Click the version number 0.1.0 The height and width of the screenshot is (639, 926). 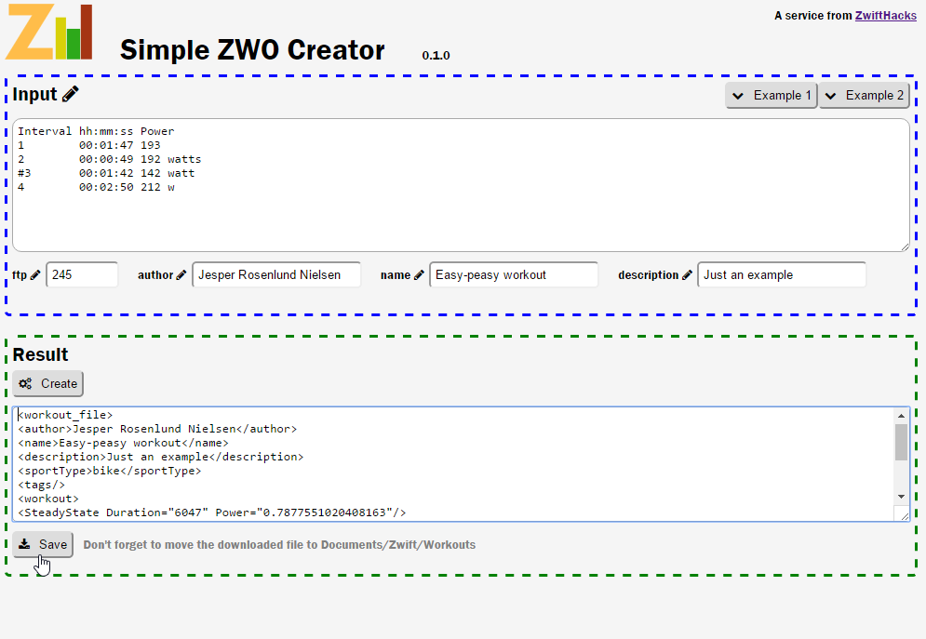pos(436,56)
